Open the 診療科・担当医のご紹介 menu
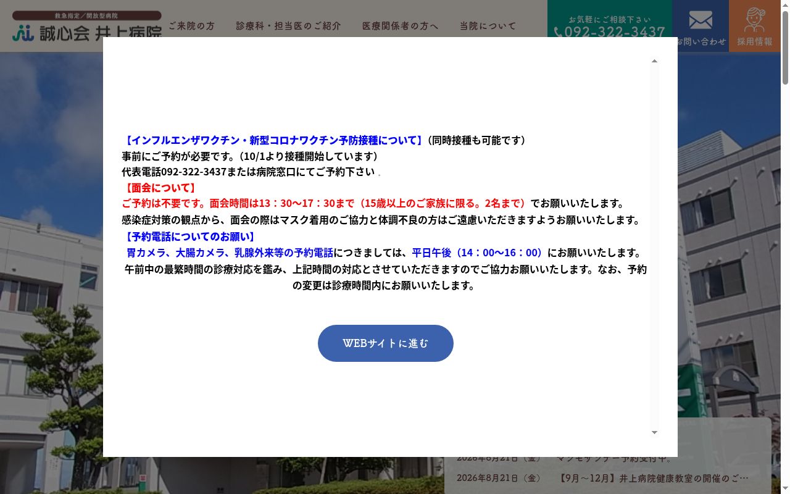Image resolution: width=790 pixels, height=494 pixels. (x=288, y=26)
